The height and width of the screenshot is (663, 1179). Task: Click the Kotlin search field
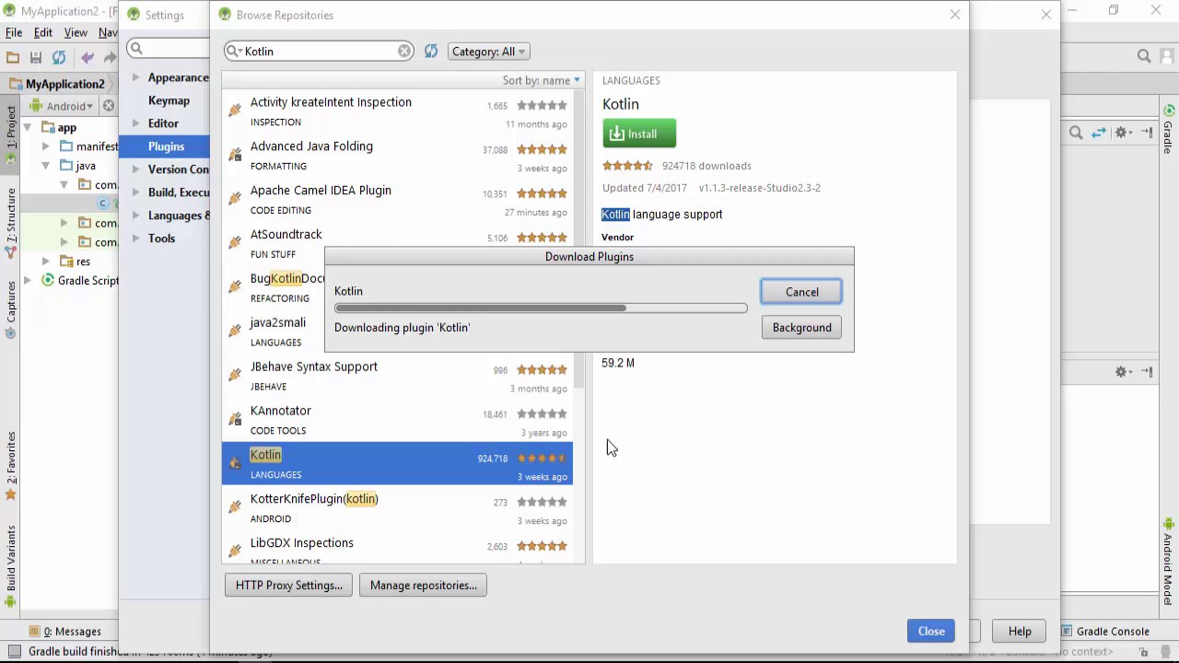(x=318, y=52)
